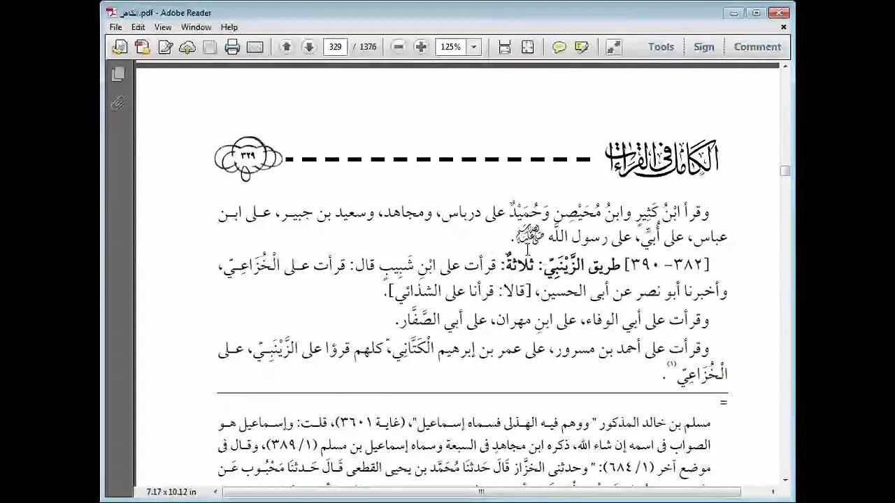Screen dimensions: 895x503
Task: Open the File menu
Action: pos(116,27)
